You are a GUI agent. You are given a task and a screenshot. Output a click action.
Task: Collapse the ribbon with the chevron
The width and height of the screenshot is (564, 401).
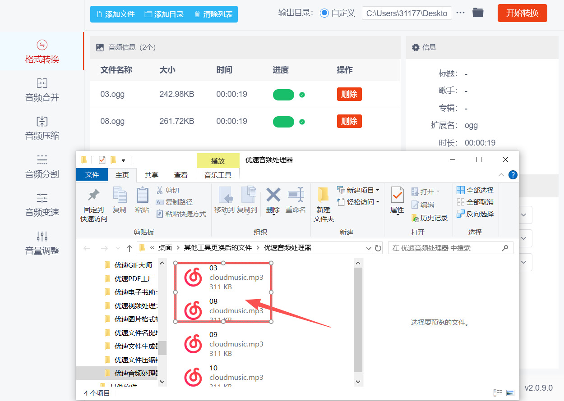click(501, 175)
